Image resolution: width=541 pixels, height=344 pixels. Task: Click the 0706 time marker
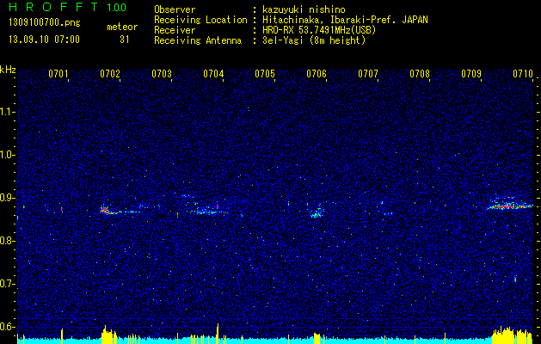[x=317, y=74]
